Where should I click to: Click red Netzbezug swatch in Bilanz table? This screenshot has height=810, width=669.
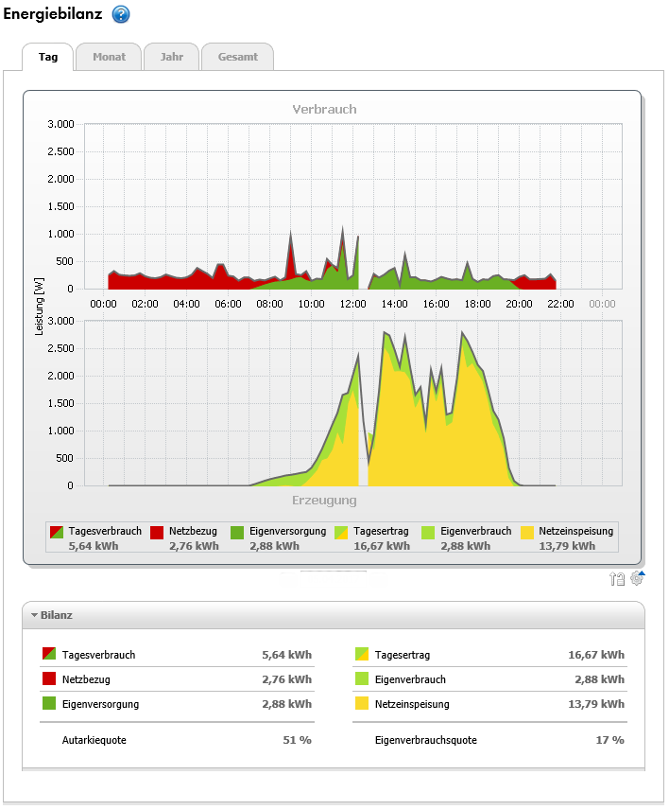tap(49, 679)
